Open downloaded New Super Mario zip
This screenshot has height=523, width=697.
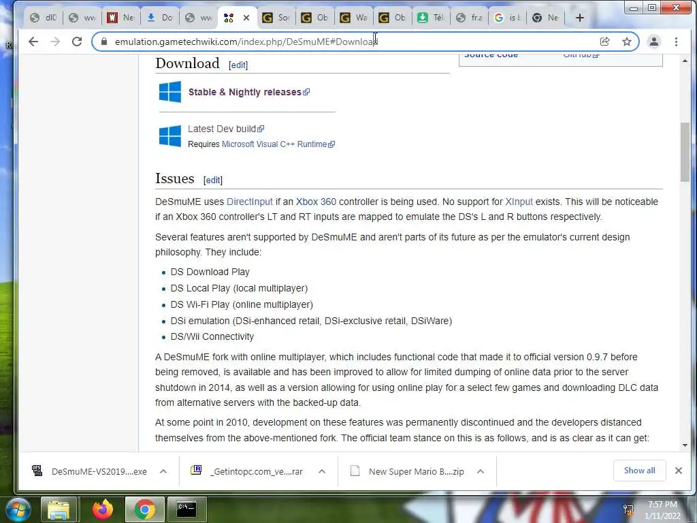(407, 471)
